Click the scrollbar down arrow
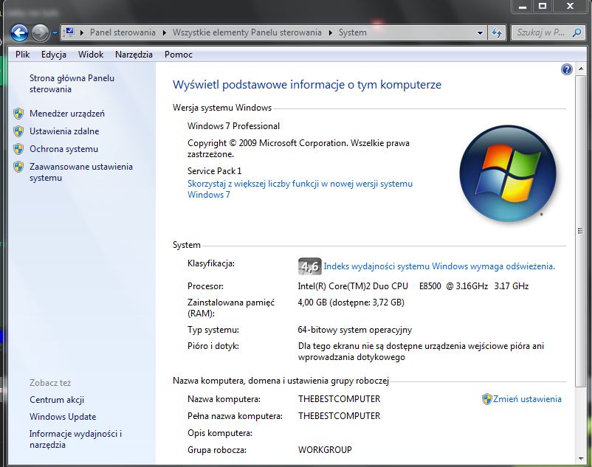This screenshot has width=592, height=467. [581, 459]
